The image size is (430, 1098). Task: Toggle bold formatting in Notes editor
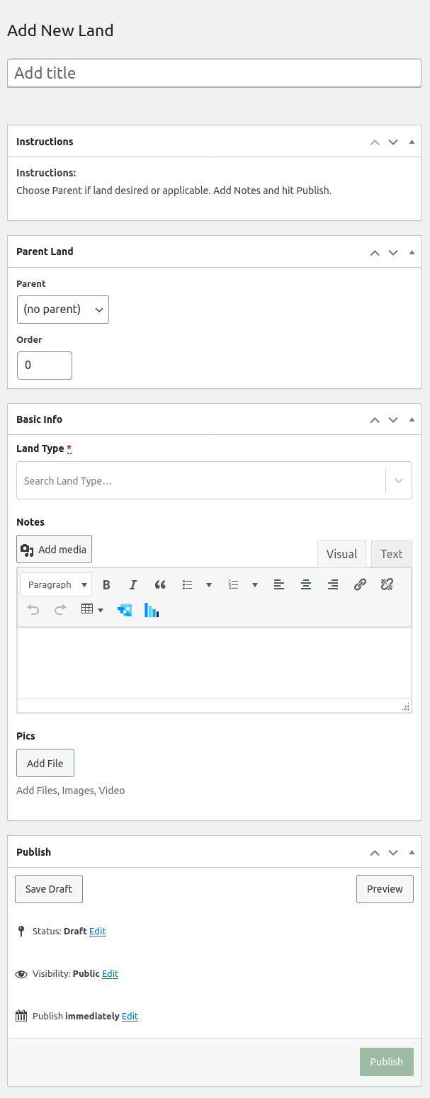[x=107, y=584]
